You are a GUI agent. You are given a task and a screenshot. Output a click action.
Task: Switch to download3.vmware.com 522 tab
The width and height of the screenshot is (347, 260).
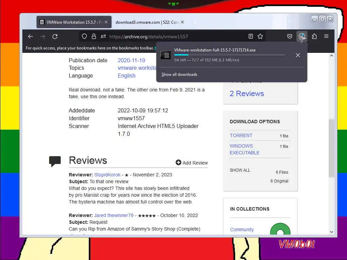click(x=149, y=22)
